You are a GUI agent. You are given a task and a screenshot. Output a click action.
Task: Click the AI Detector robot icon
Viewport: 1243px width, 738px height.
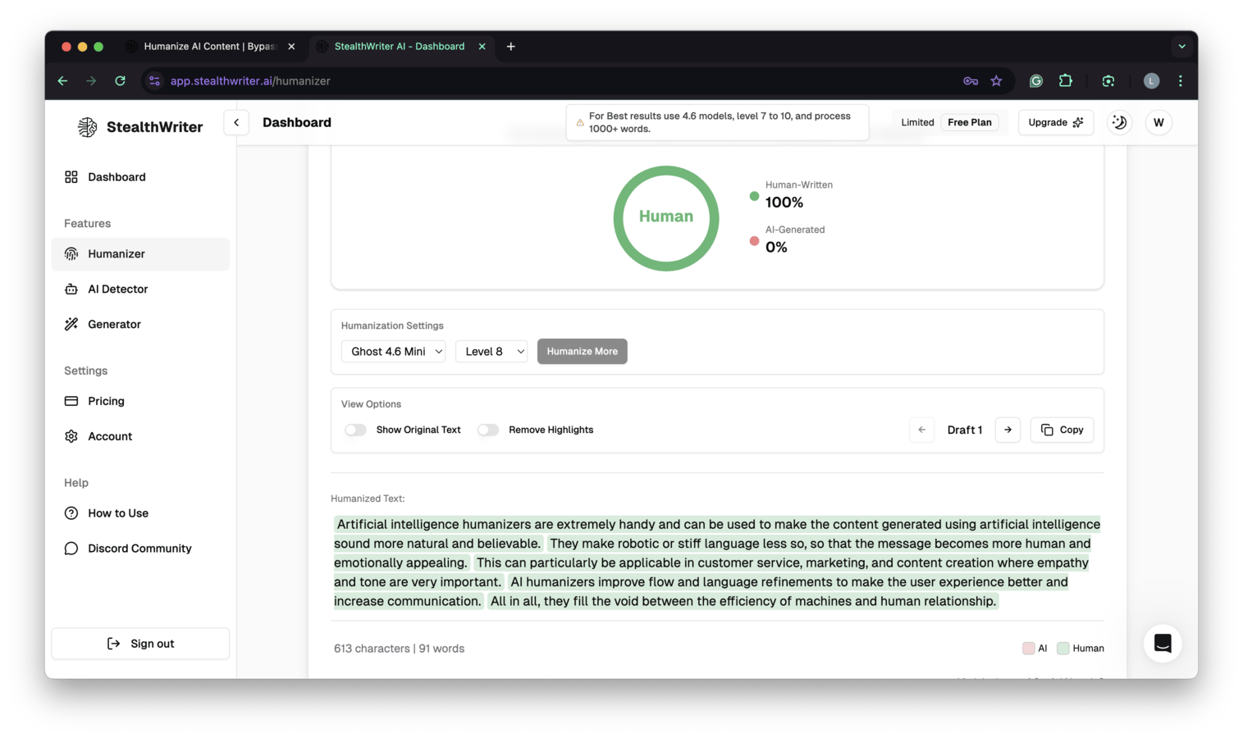(x=71, y=289)
